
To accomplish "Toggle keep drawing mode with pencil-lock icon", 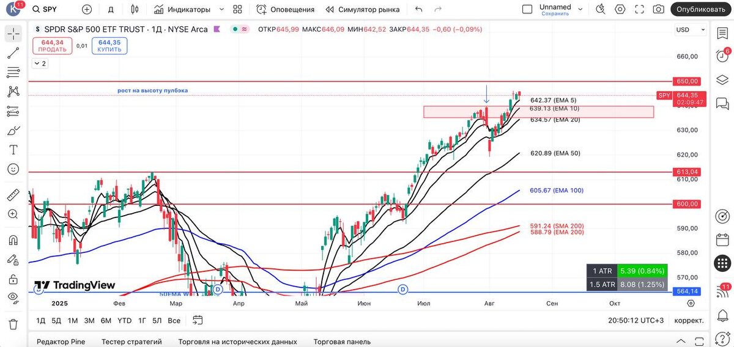I will click(x=13, y=259).
